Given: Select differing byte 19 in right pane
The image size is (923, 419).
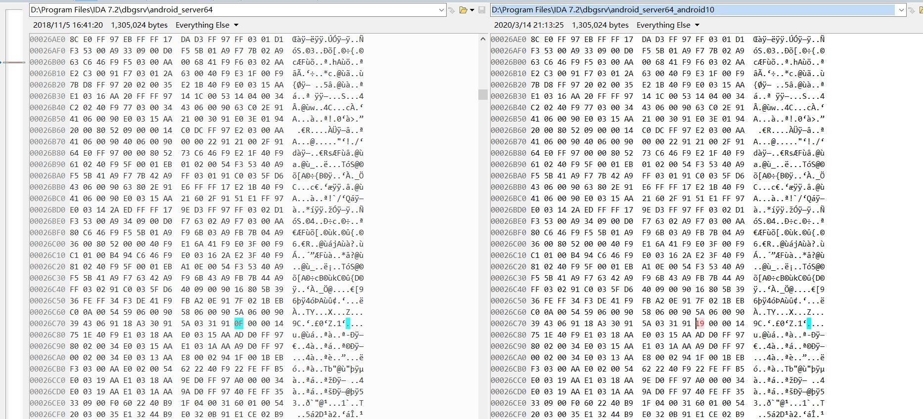Looking at the screenshot, I should (x=700, y=324).
